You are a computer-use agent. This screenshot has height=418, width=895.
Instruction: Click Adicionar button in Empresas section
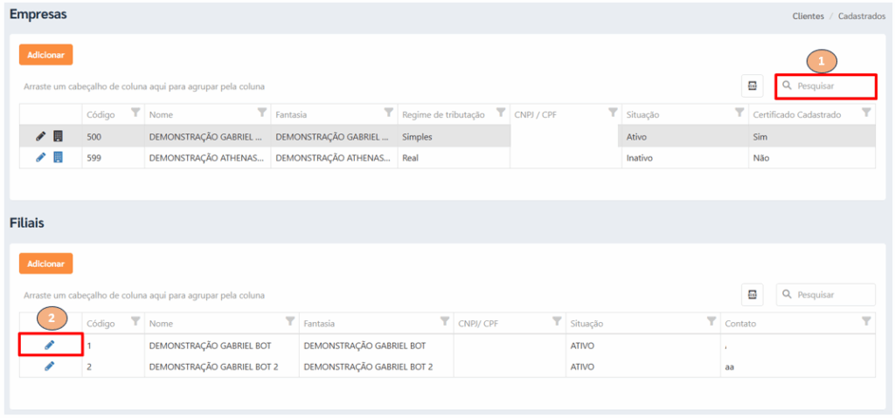(x=45, y=54)
